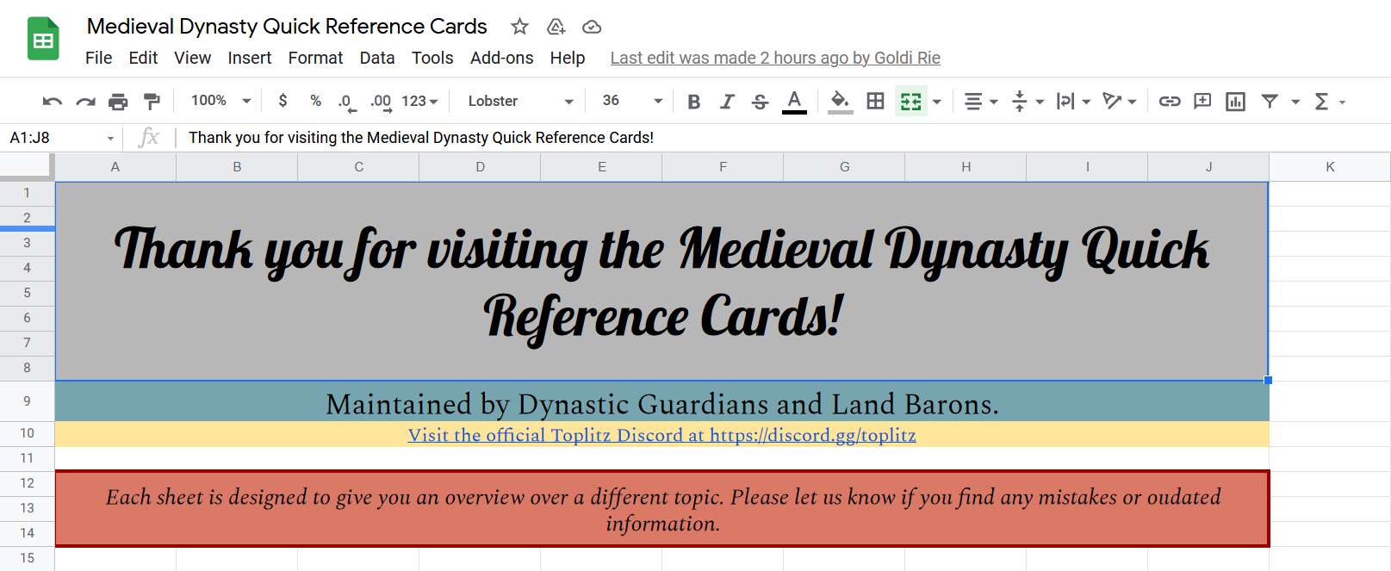This screenshot has width=1391, height=571.
Task: Open text rotation dropdown
Action: coord(1120,102)
